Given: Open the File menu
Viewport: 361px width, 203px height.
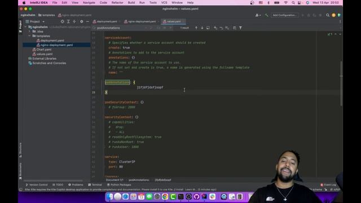Looking at the screenshot, I should (x=55, y=3).
